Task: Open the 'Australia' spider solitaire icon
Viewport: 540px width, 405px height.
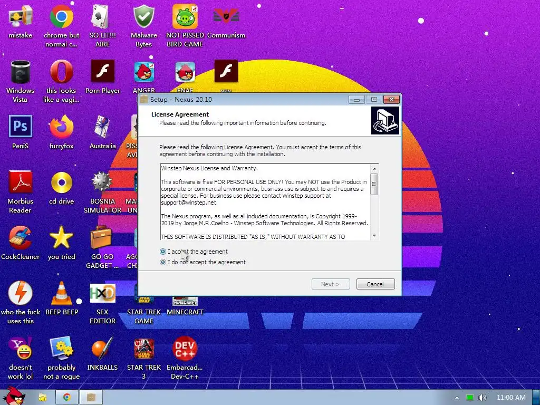Action: (102, 132)
